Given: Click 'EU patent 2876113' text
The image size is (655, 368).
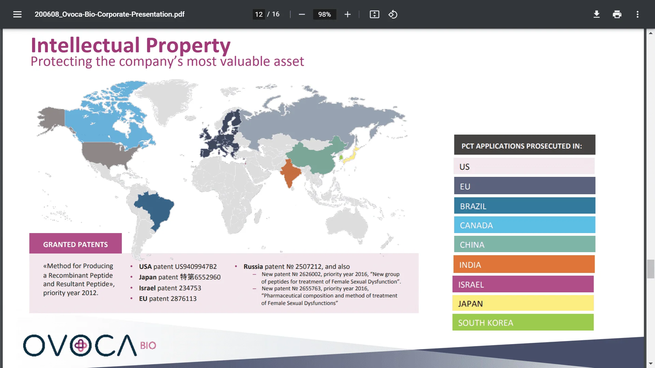Looking at the screenshot, I should coord(168,298).
